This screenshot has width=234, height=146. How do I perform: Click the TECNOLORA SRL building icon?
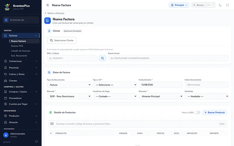(x=6, y=20)
